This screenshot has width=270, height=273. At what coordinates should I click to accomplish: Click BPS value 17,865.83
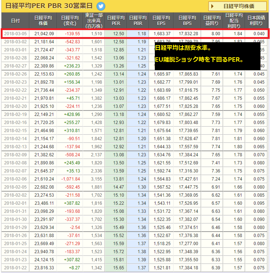tap(188, 74)
